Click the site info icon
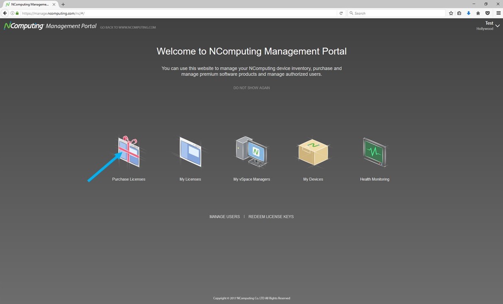Viewport: 503px width, 304px height. click(12, 13)
